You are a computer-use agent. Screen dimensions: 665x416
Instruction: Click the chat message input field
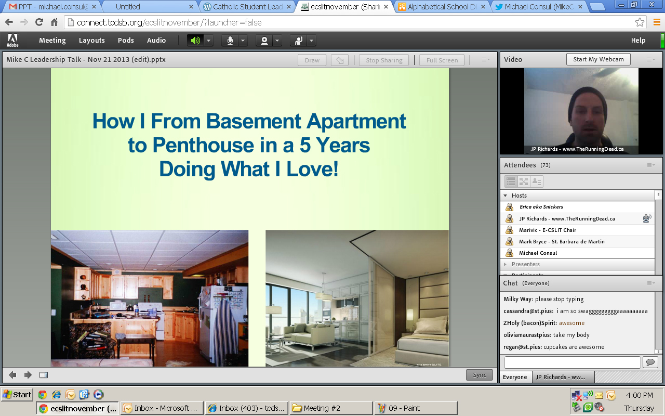point(572,362)
